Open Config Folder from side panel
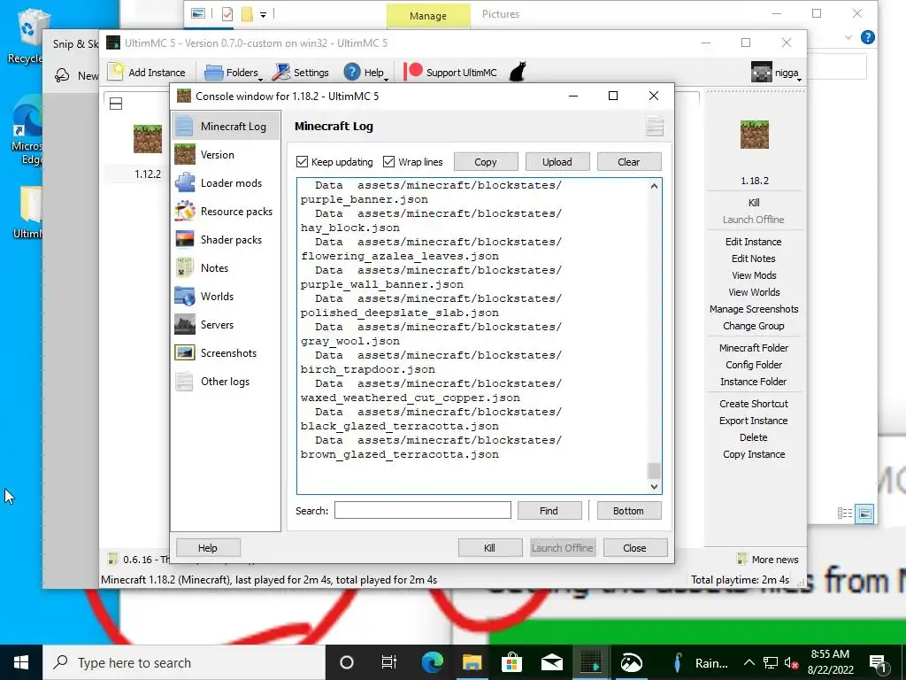This screenshot has height=680, width=906. tap(754, 364)
